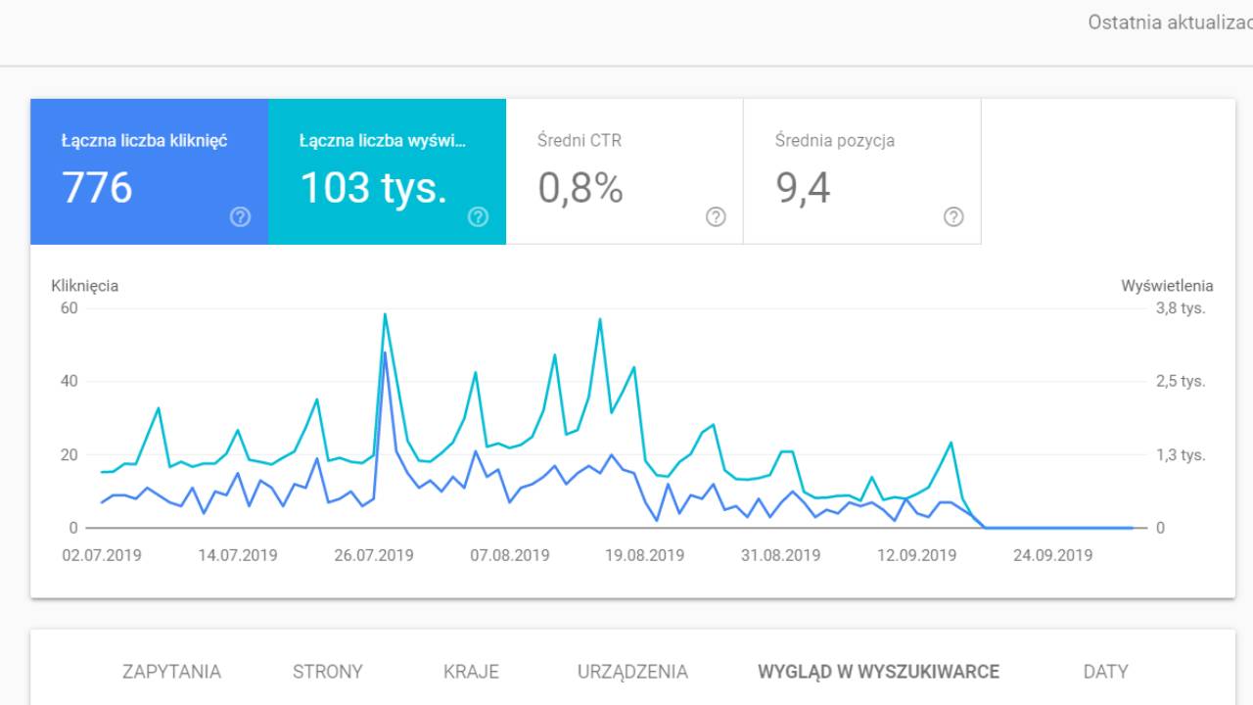
Task: Enable the Średni CTR 0,8% metric card
Action: pyautogui.click(x=625, y=171)
